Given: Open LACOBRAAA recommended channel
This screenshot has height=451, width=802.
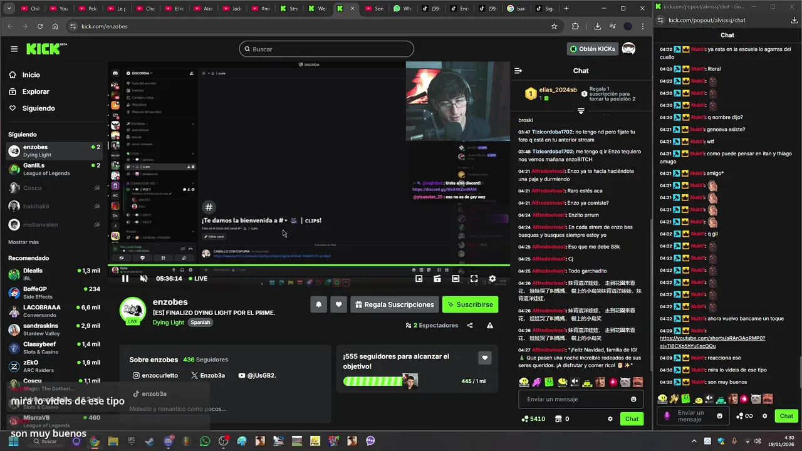Looking at the screenshot, I should pos(54,311).
